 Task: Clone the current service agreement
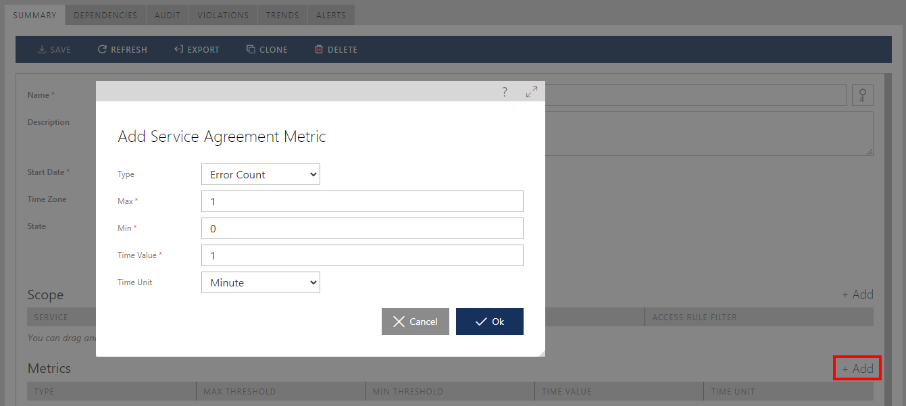click(267, 49)
